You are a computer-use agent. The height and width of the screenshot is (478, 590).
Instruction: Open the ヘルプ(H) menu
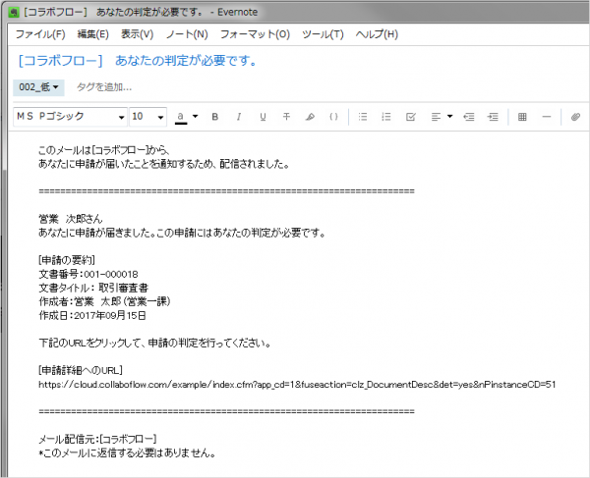(x=377, y=34)
